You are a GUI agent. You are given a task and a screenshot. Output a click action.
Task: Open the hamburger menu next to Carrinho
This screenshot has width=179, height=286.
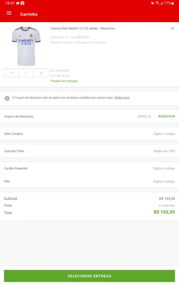tap(9, 13)
